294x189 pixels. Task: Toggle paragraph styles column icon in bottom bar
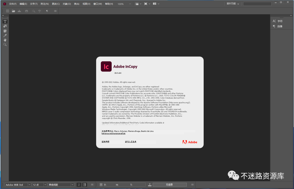pos(85,185)
